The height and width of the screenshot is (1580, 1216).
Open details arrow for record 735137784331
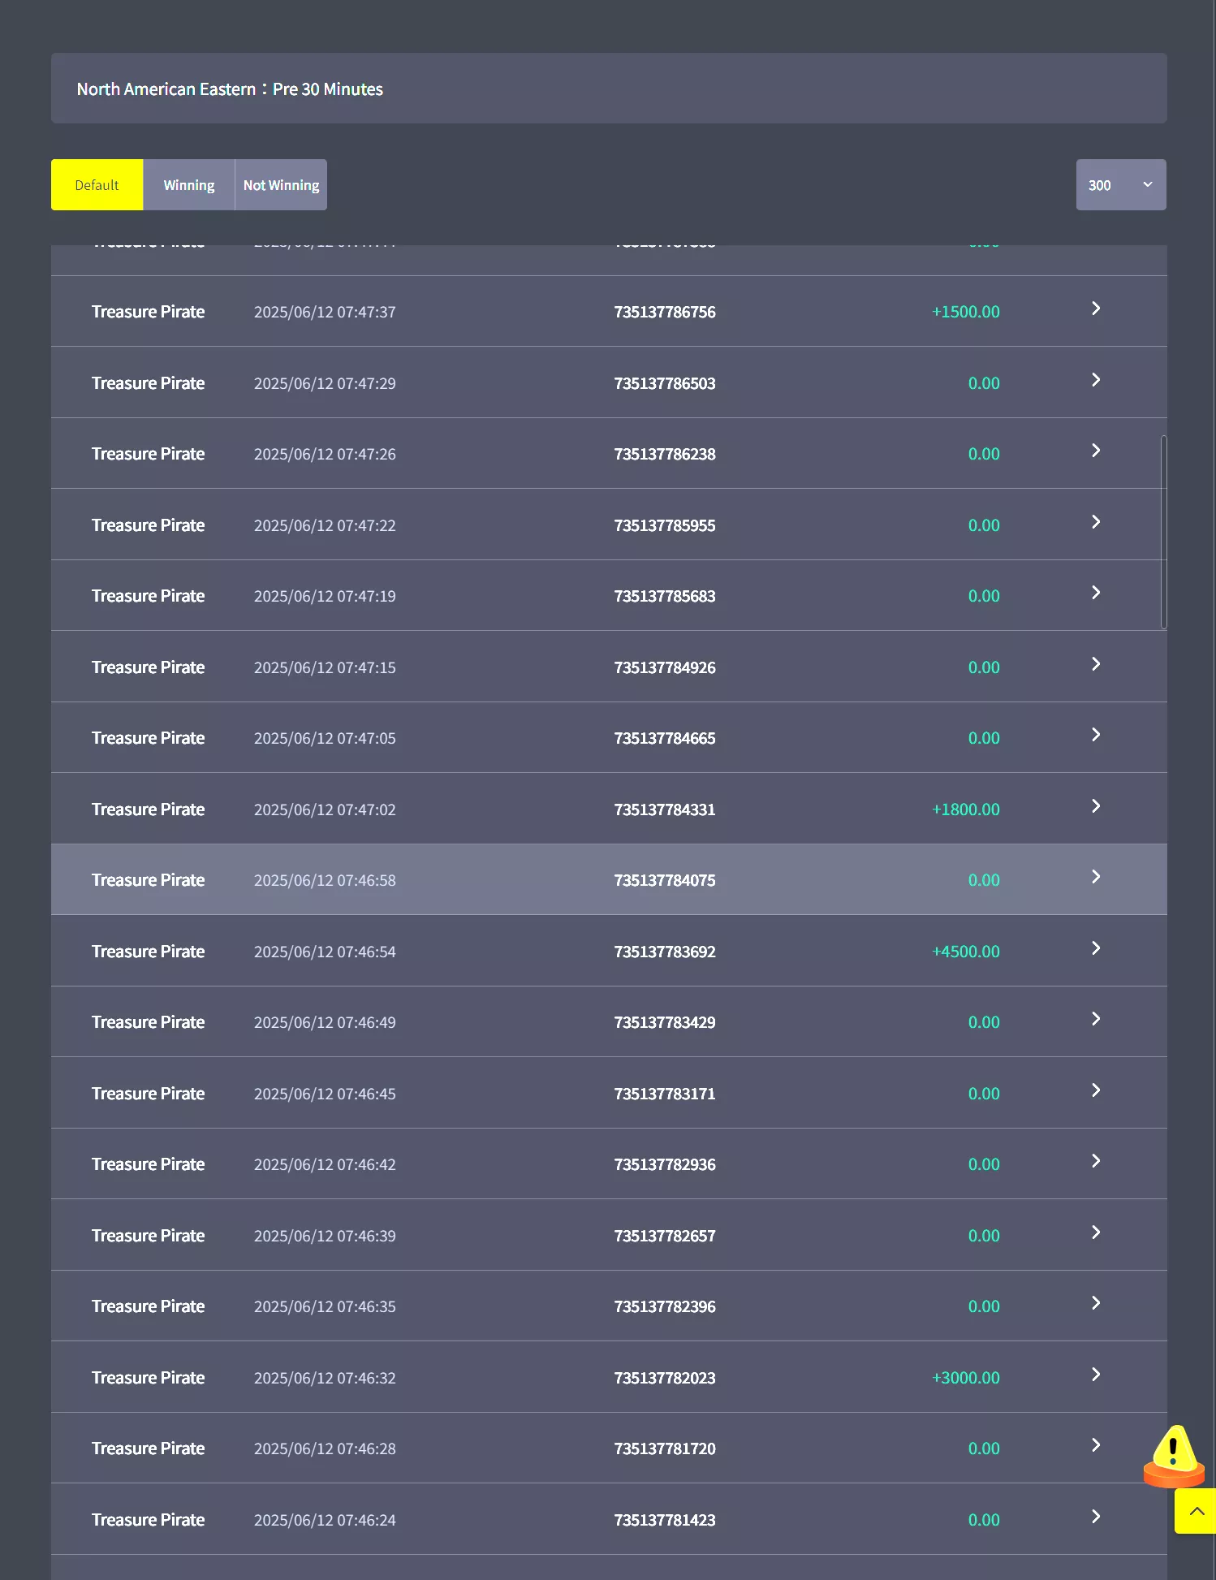click(1096, 806)
